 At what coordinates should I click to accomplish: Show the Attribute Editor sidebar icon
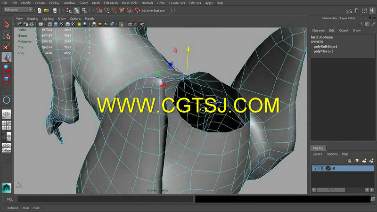tap(357, 10)
